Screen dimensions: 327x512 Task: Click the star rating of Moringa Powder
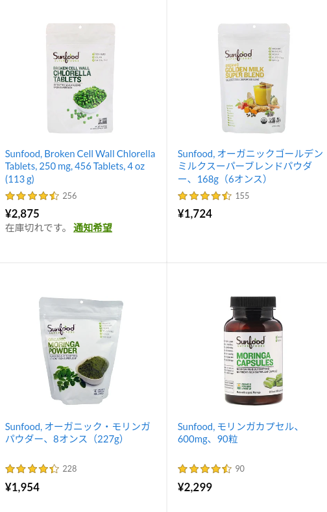[32, 469]
